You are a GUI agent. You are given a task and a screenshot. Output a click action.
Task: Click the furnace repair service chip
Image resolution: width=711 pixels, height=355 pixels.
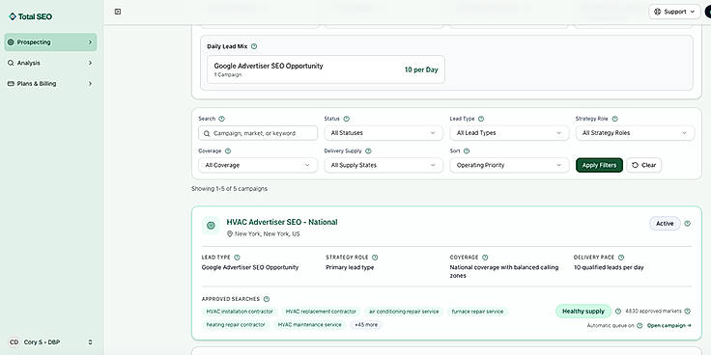pyautogui.click(x=477, y=312)
